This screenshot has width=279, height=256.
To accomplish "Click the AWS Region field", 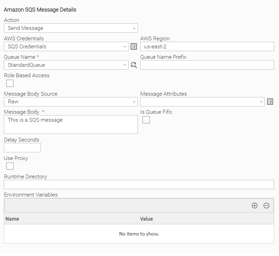I will (207, 47).
